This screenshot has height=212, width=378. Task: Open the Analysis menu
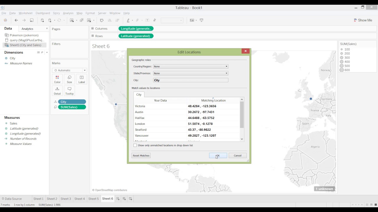[x=68, y=13]
